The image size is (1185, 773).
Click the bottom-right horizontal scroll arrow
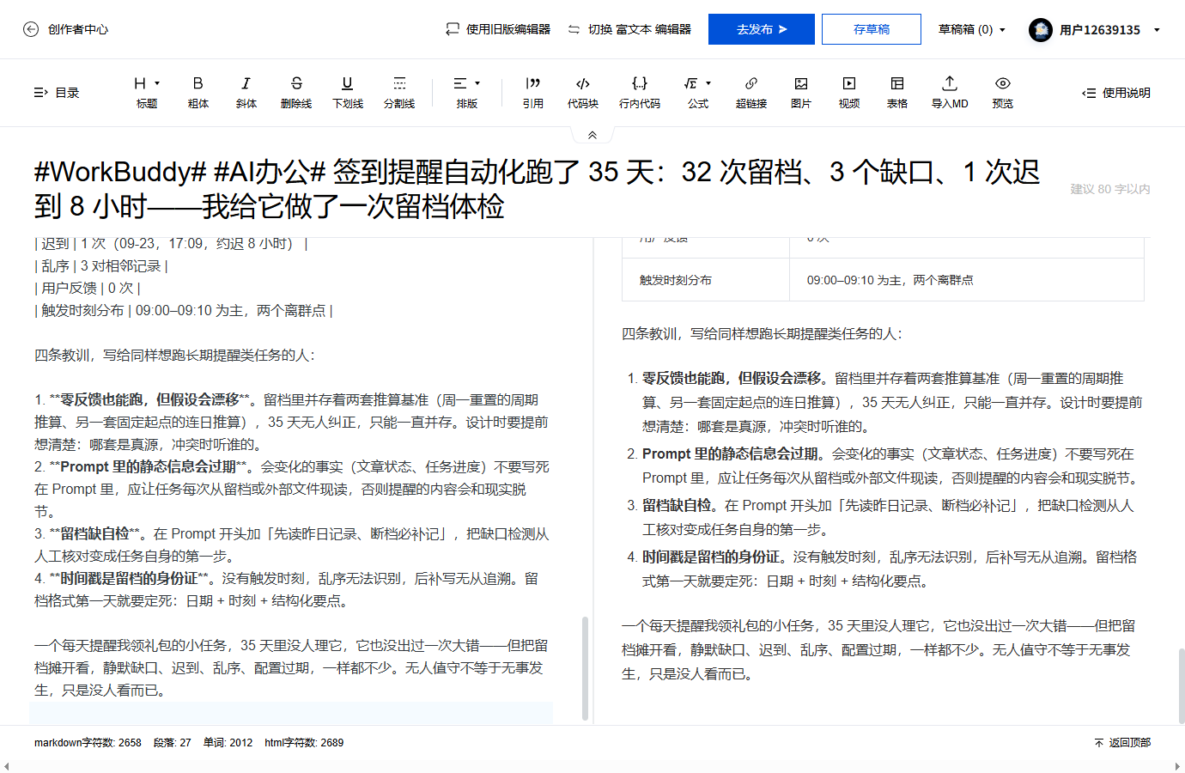pos(1177,766)
